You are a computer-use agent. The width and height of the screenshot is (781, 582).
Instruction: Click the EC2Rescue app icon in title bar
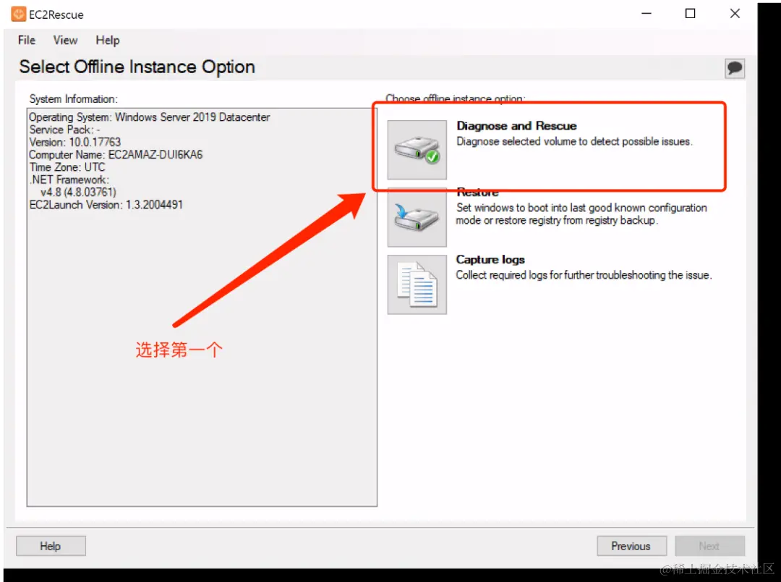(x=18, y=14)
